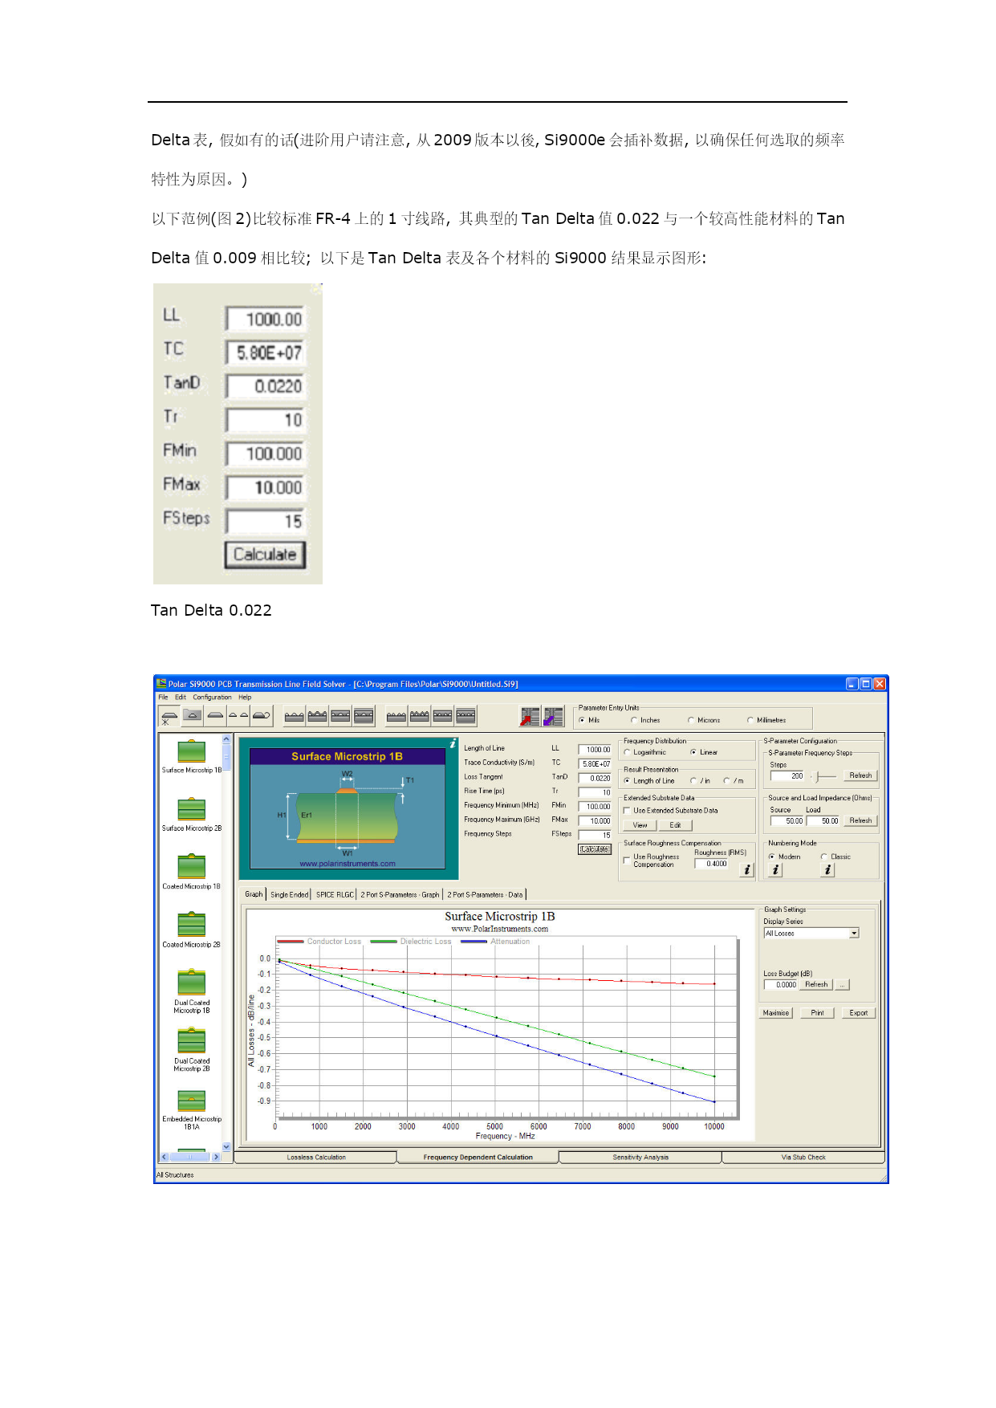The width and height of the screenshot is (996, 1408).
Task: Select Millimetres as parameter entry units
Action: [x=750, y=720]
